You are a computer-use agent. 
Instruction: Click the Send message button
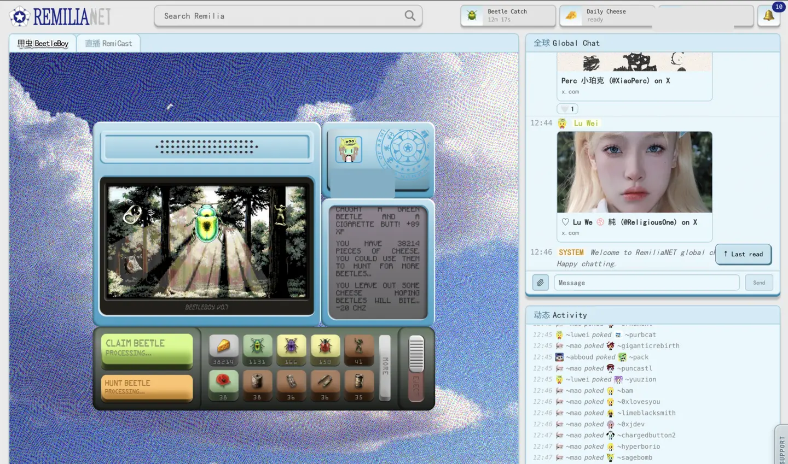point(759,283)
